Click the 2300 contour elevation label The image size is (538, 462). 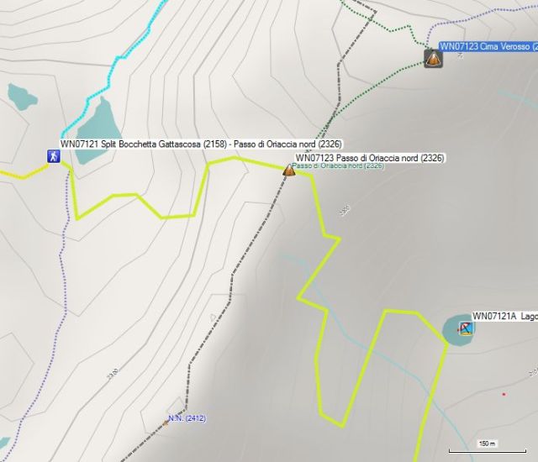(x=113, y=374)
